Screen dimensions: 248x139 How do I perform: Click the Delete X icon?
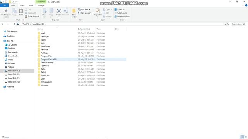[x=59, y=11]
